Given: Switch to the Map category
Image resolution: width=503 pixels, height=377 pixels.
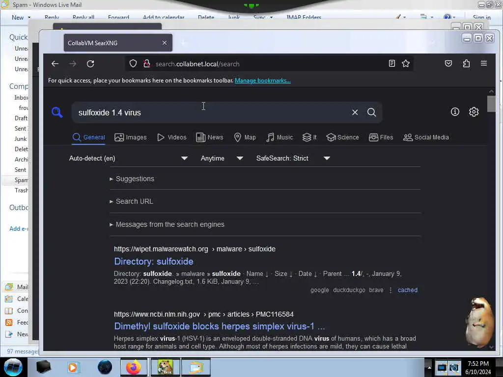Looking at the screenshot, I should 245,137.
